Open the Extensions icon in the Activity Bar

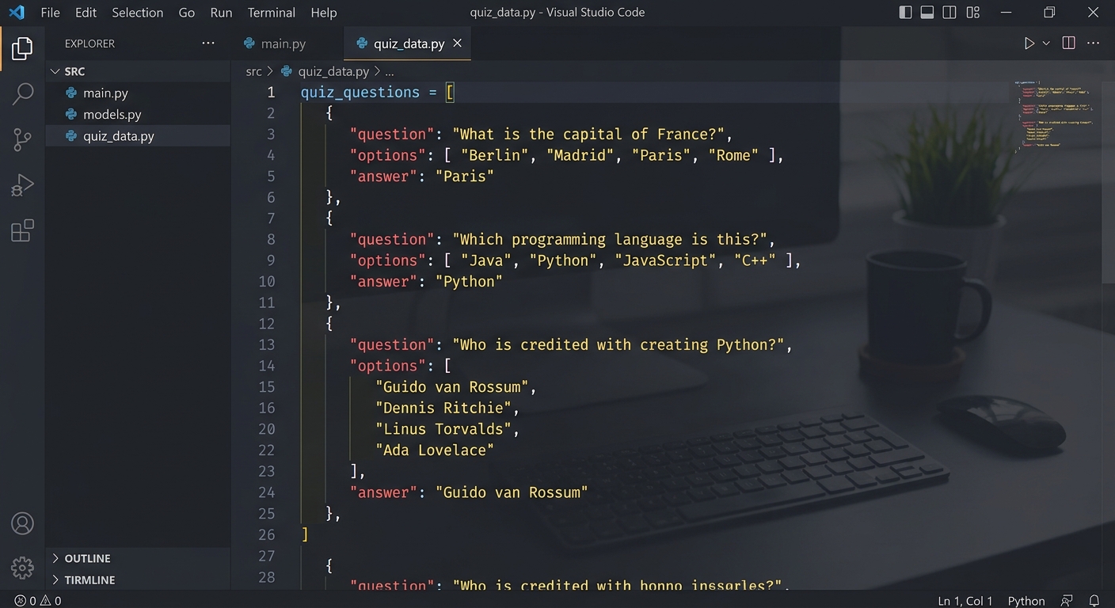coord(21,230)
